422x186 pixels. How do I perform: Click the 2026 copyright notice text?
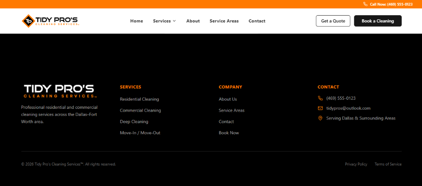coord(68,164)
